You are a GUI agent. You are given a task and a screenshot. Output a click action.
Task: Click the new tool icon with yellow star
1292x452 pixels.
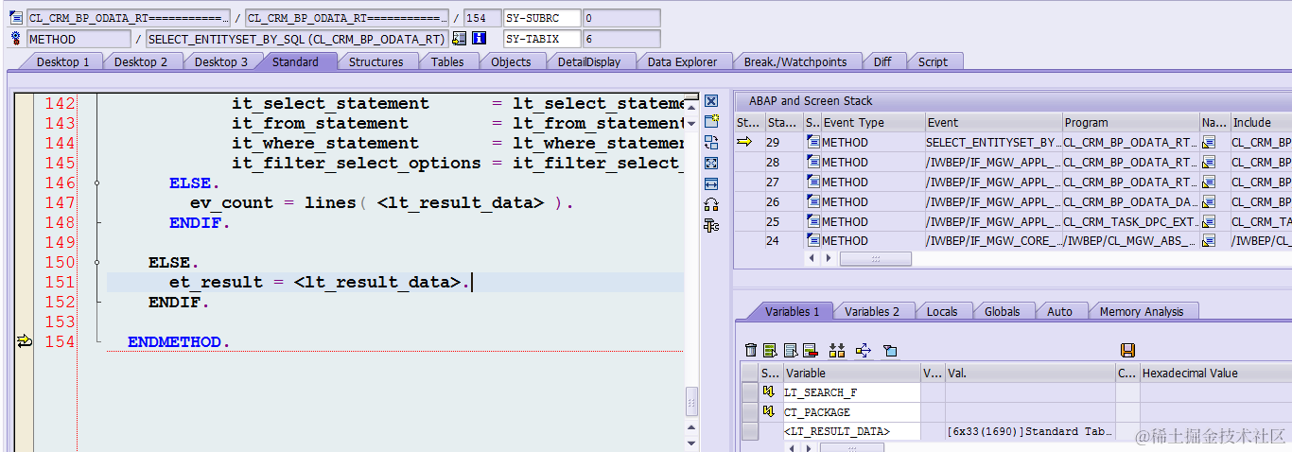tap(711, 121)
